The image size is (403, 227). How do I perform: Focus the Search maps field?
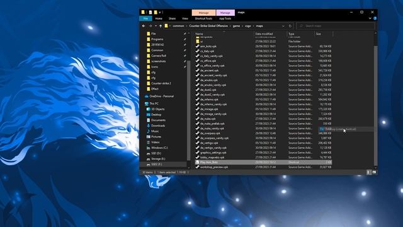[336, 26]
